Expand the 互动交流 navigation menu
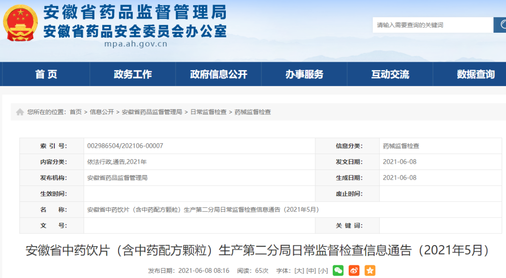This screenshot has height=278, width=506. pos(390,74)
